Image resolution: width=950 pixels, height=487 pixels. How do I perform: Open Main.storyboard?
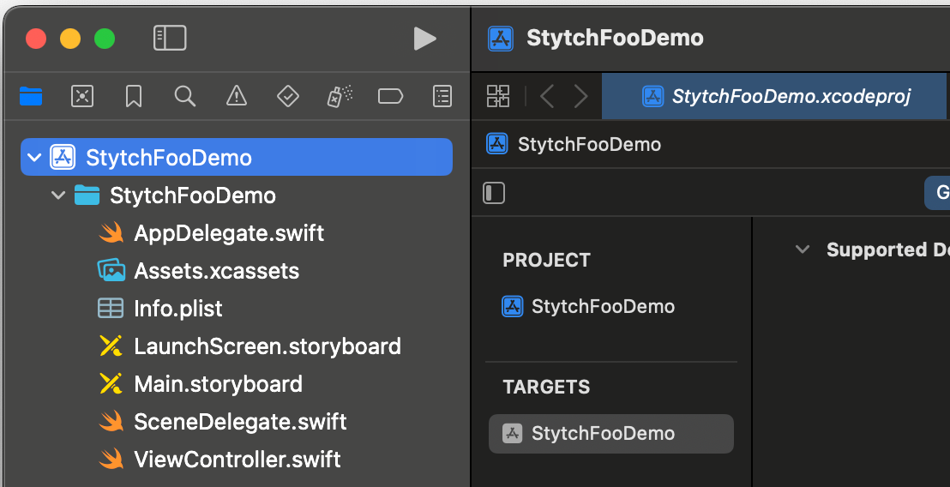click(x=218, y=384)
